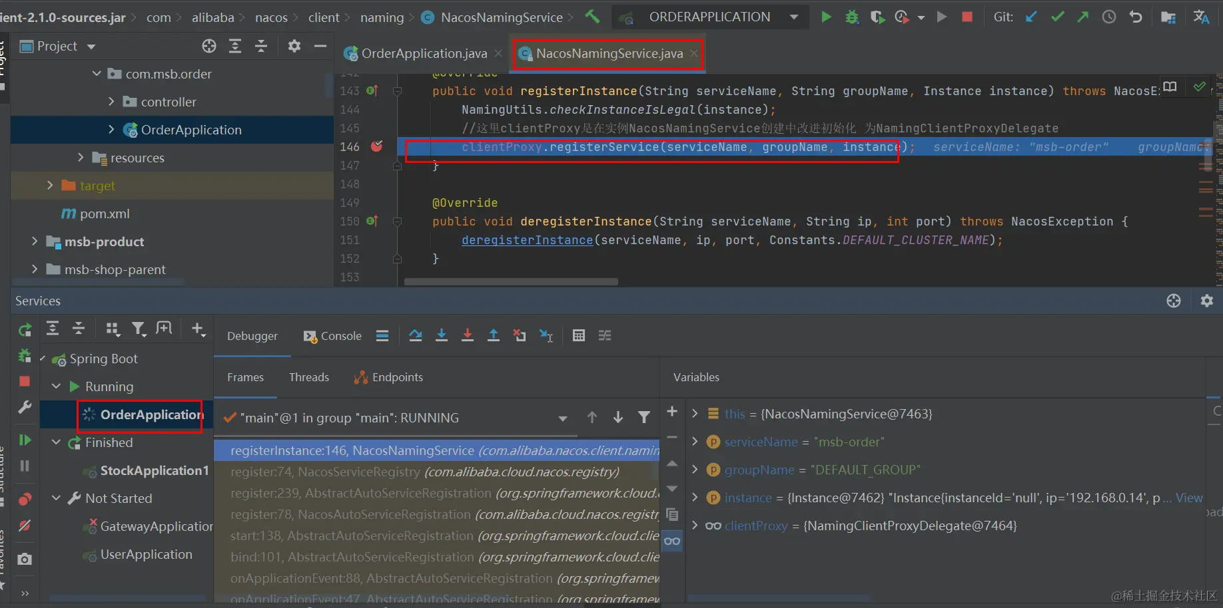Open the Project view dropdown

point(91,47)
